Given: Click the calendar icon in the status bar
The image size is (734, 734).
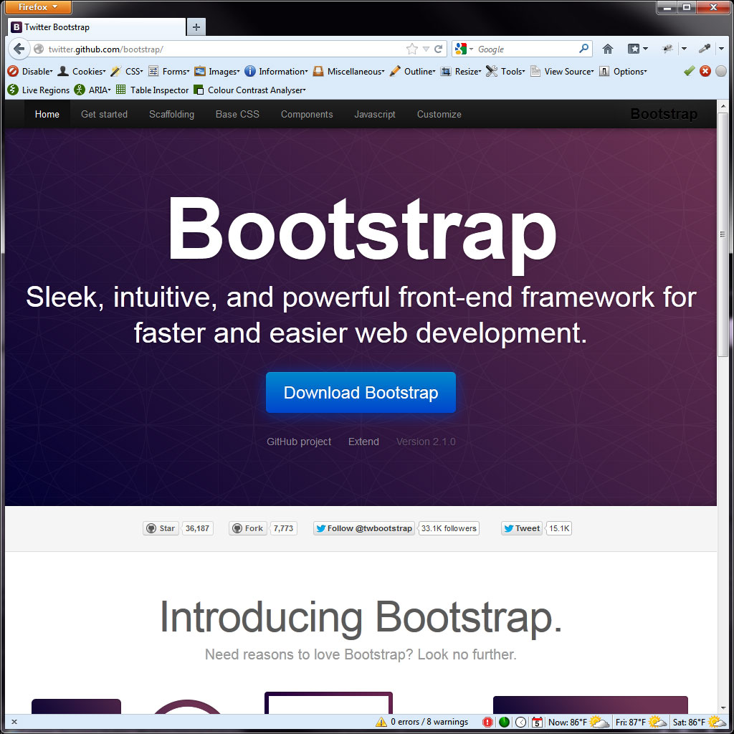Looking at the screenshot, I should pyautogui.click(x=537, y=722).
